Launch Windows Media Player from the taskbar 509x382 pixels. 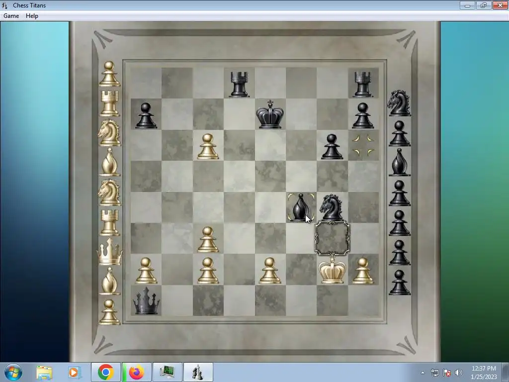pos(75,372)
